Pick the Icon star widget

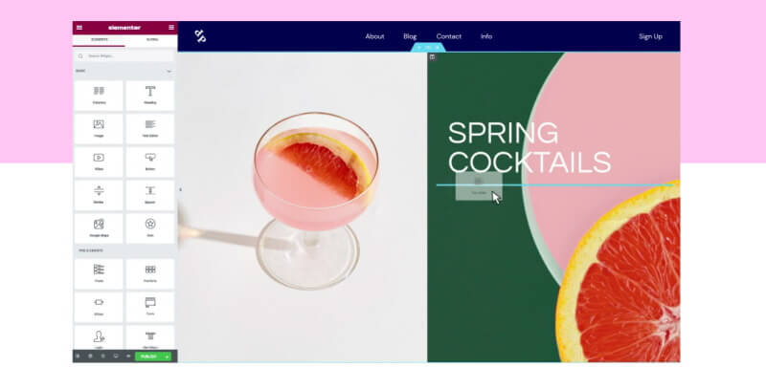point(150,228)
